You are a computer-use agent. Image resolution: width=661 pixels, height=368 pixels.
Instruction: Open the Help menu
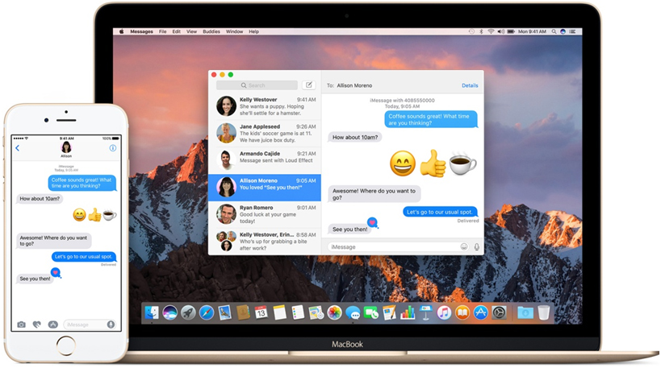pyautogui.click(x=253, y=31)
